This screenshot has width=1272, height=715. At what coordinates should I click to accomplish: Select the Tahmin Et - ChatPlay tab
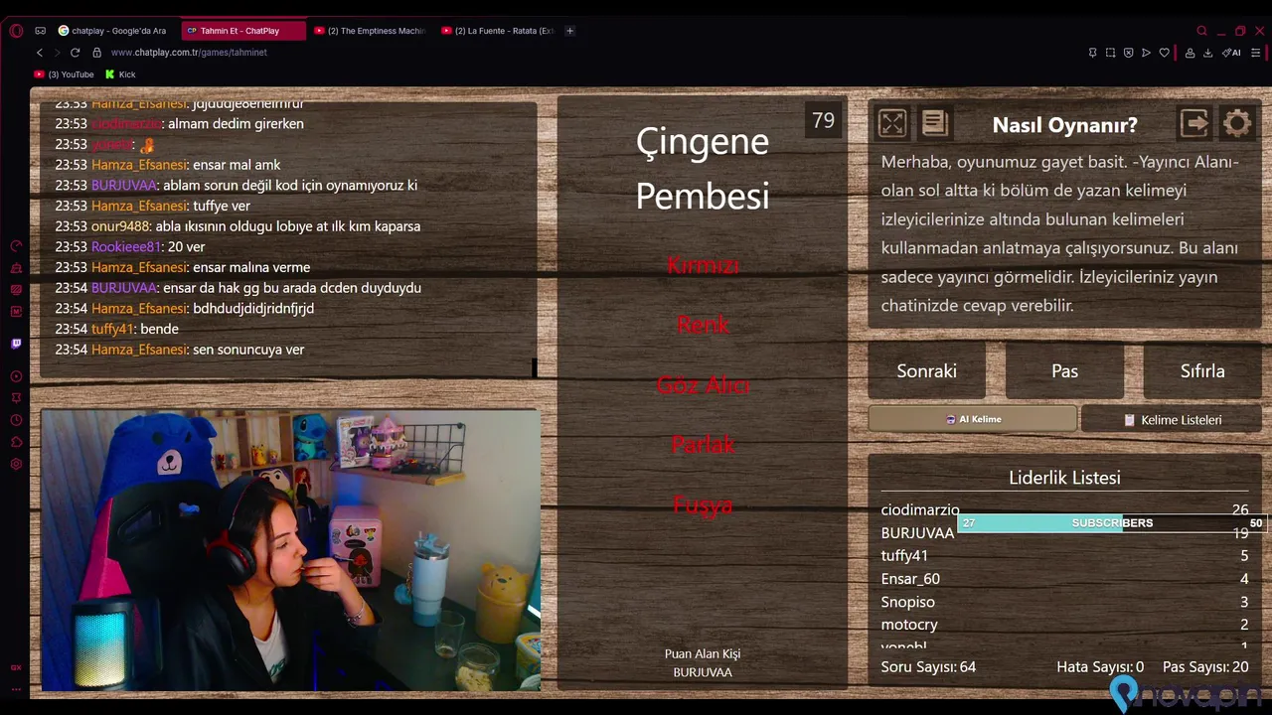243,31
